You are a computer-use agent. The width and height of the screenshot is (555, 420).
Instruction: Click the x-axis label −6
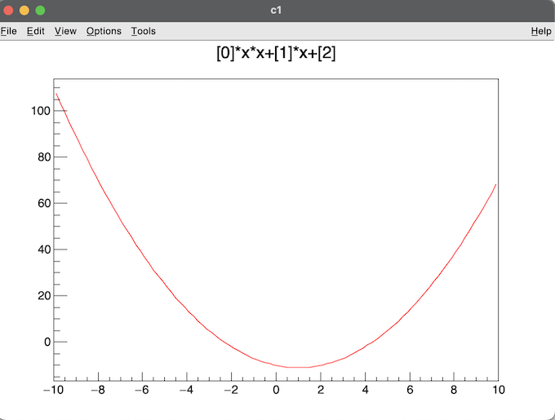point(142,390)
